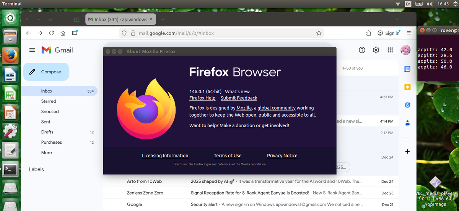Compose a new email
The image size is (459, 211).
(x=46, y=72)
